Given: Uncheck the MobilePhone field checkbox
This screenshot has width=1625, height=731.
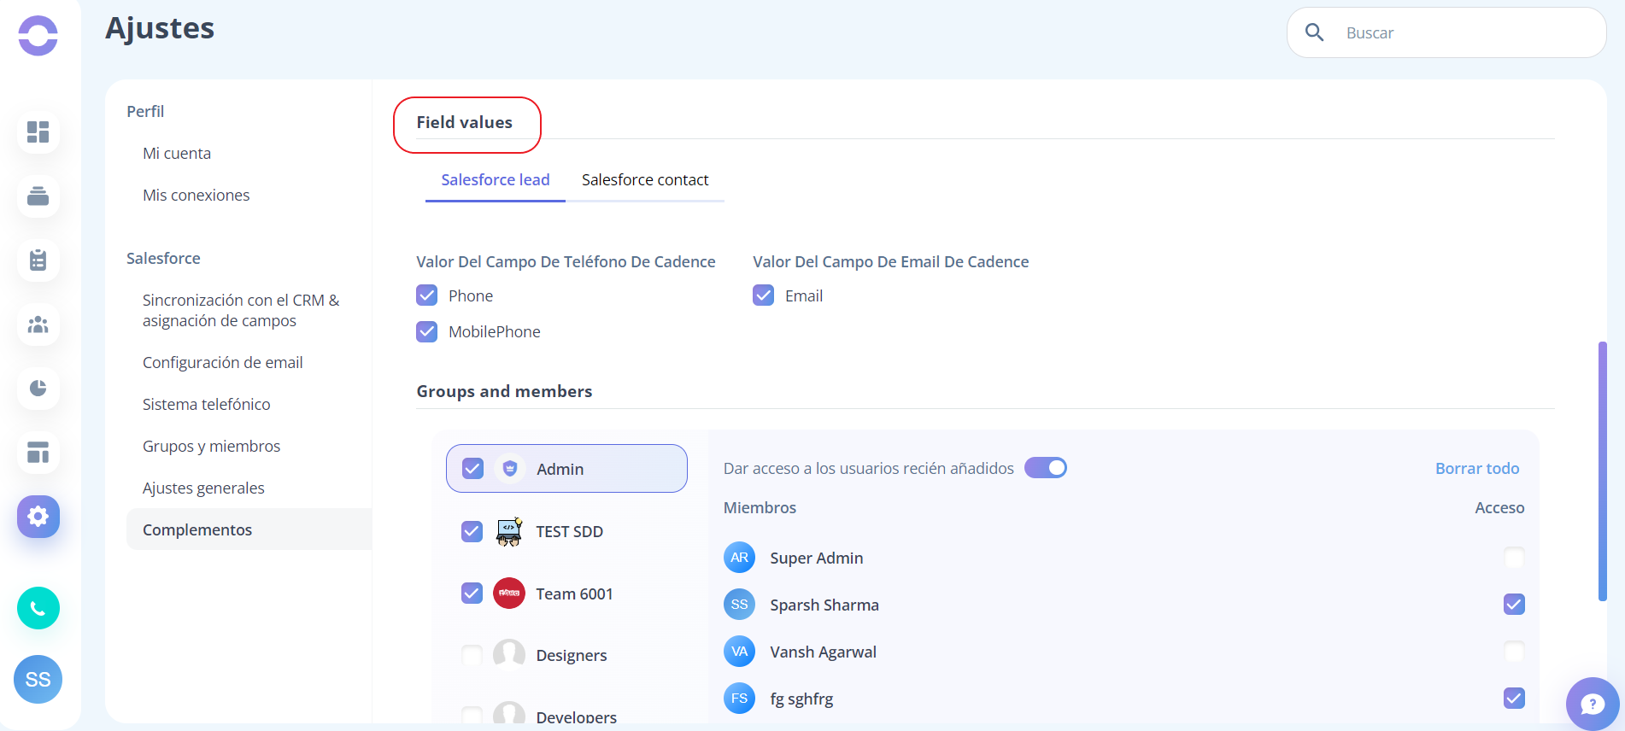Looking at the screenshot, I should point(427,331).
